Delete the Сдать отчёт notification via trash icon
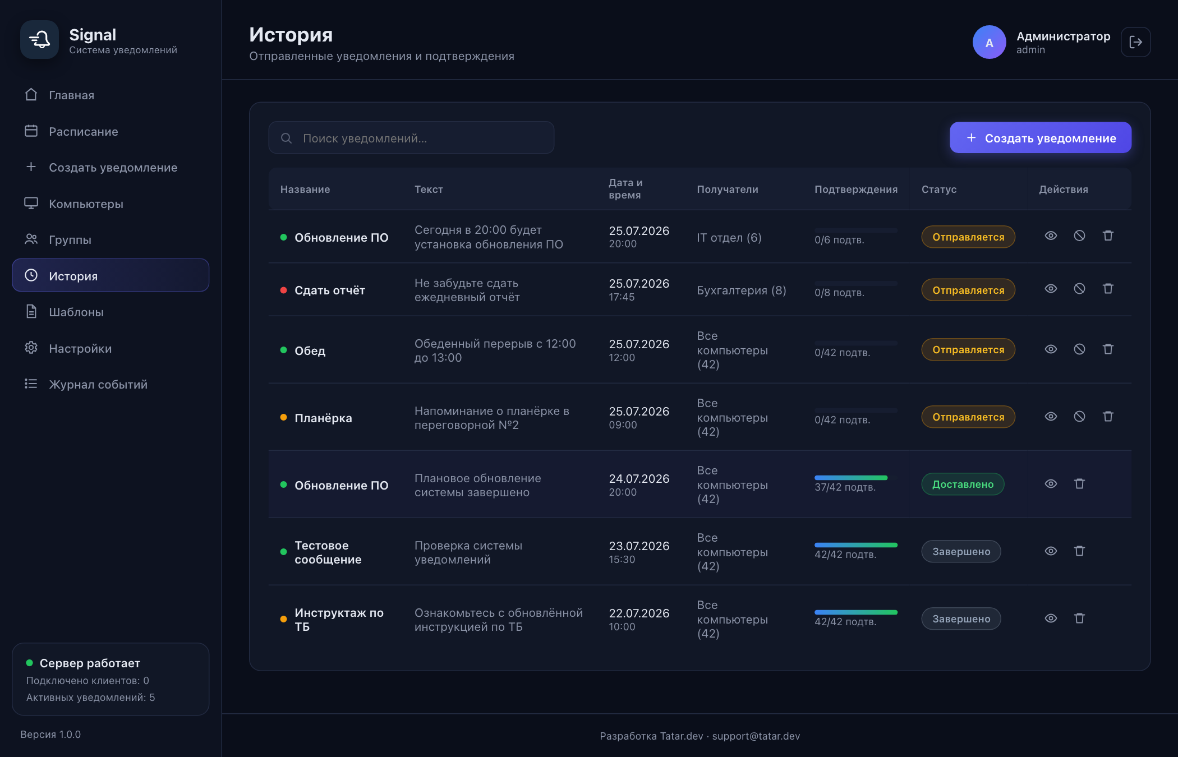The image size is (1178, 757). [x=1108, y=289]
